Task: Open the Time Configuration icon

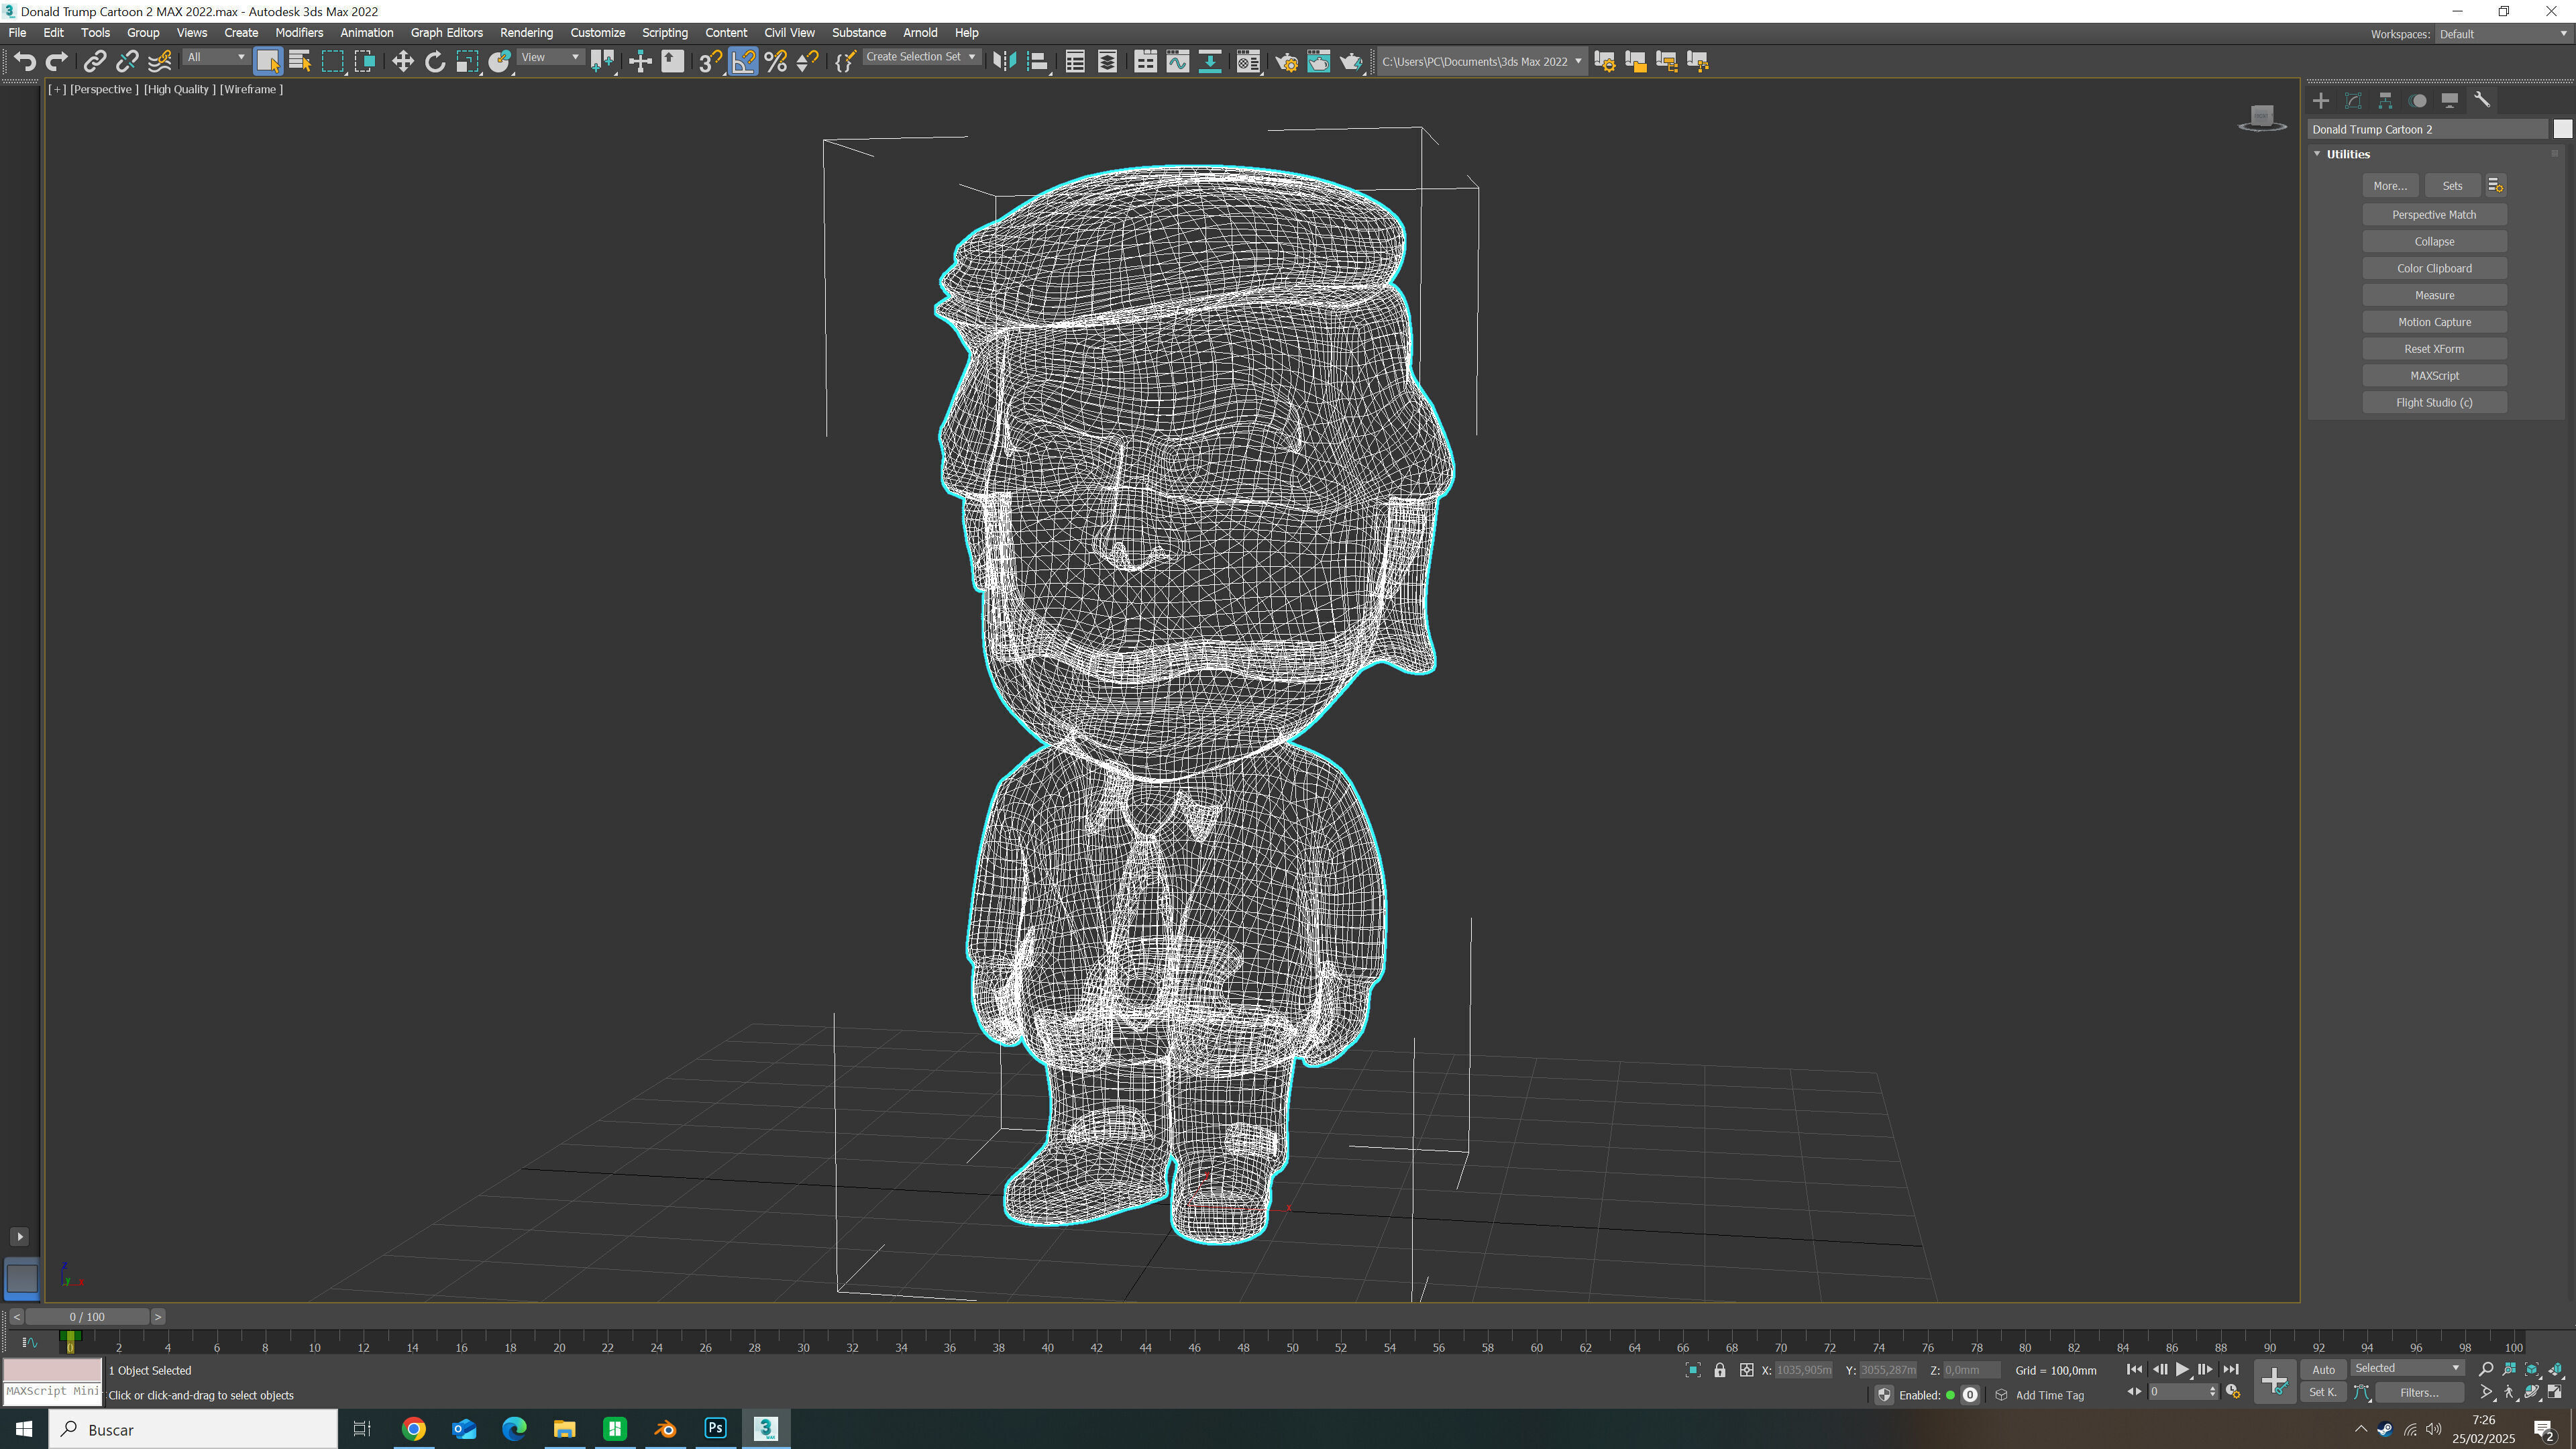Action: [2233, 1392]
